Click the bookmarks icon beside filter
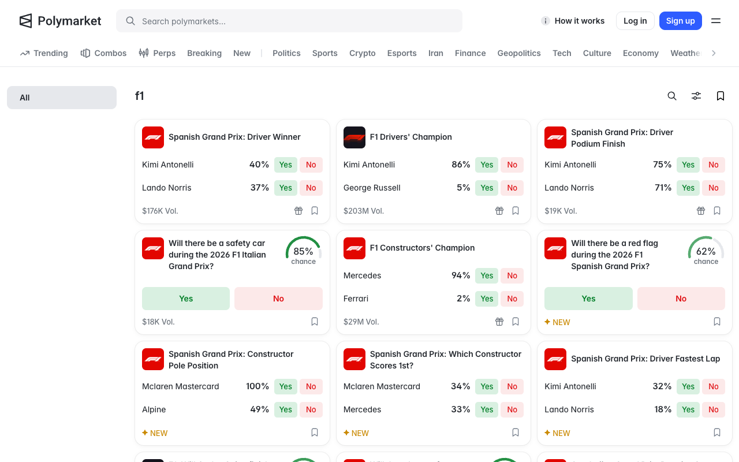The height and width of the screenshot is (462, 739). [x=721, y=96]
